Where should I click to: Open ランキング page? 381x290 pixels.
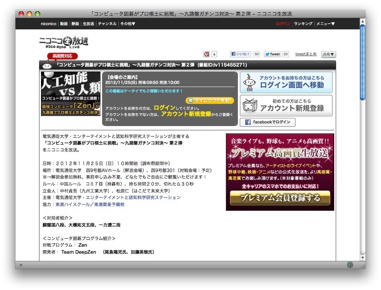click(303, 24)
